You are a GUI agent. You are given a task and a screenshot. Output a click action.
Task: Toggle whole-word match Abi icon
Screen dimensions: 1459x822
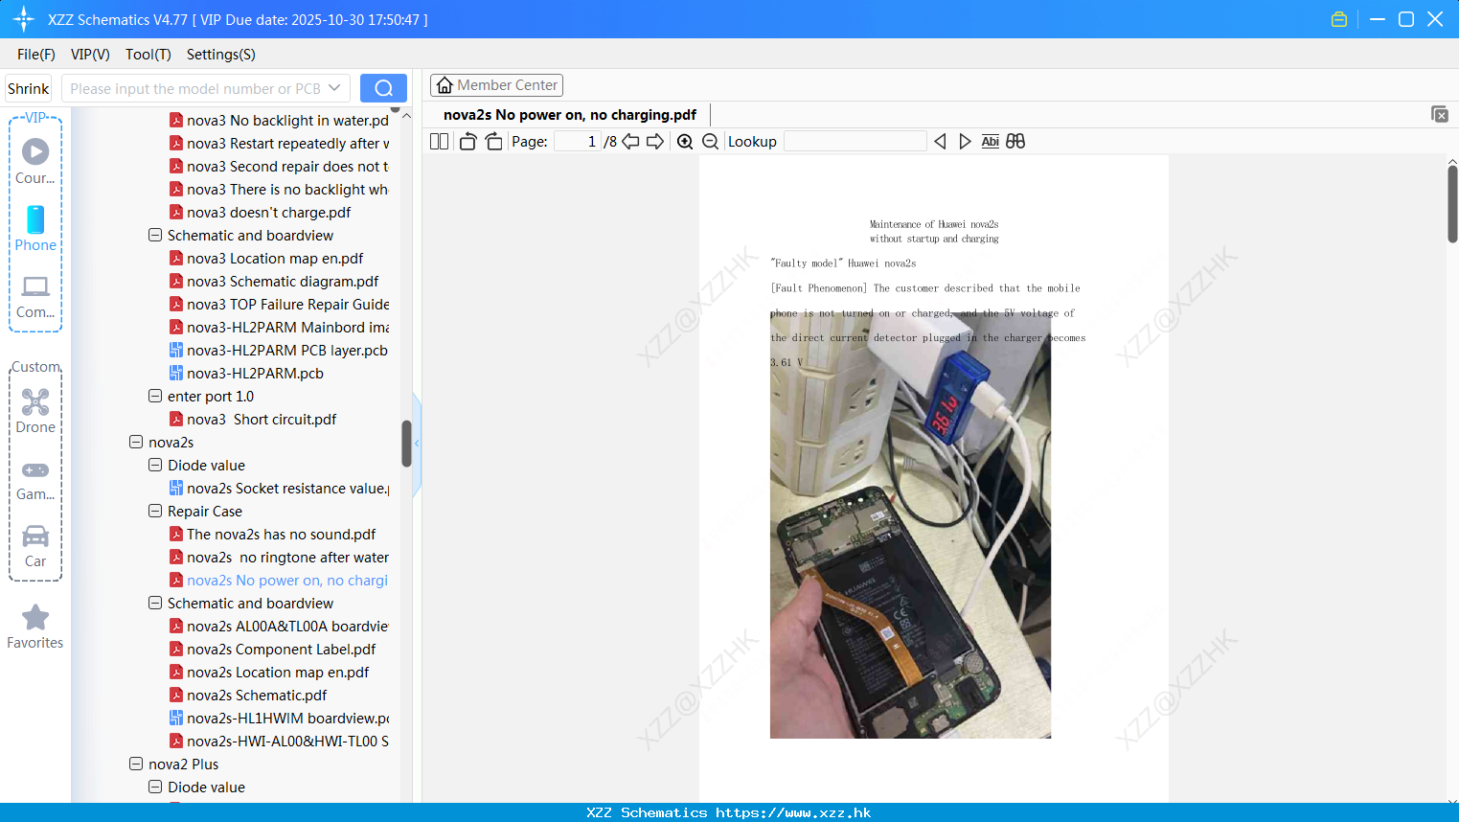(991, 142)
